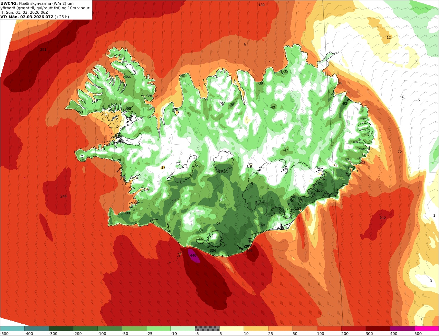The height and width of the screenshot is (336, 439).
Task: Click the legend swatch between -500 and -400
Action: click(12, 328)
